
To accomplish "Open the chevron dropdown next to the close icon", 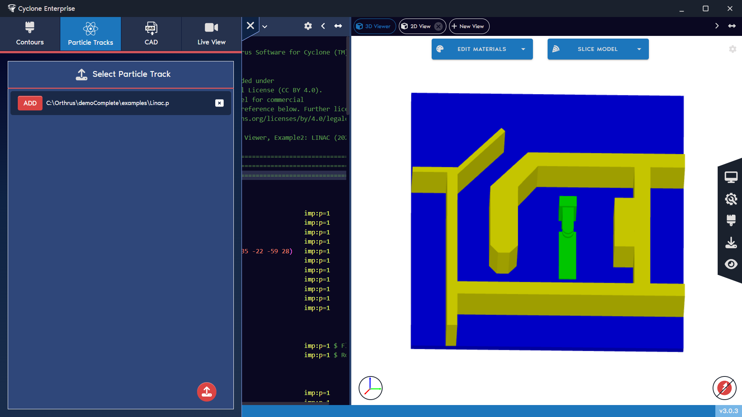I will (265, 26).
